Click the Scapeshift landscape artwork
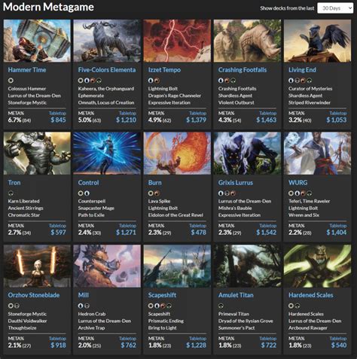Image resolution: width=357 pixels, height=359 pixels. tap(177, 266)
